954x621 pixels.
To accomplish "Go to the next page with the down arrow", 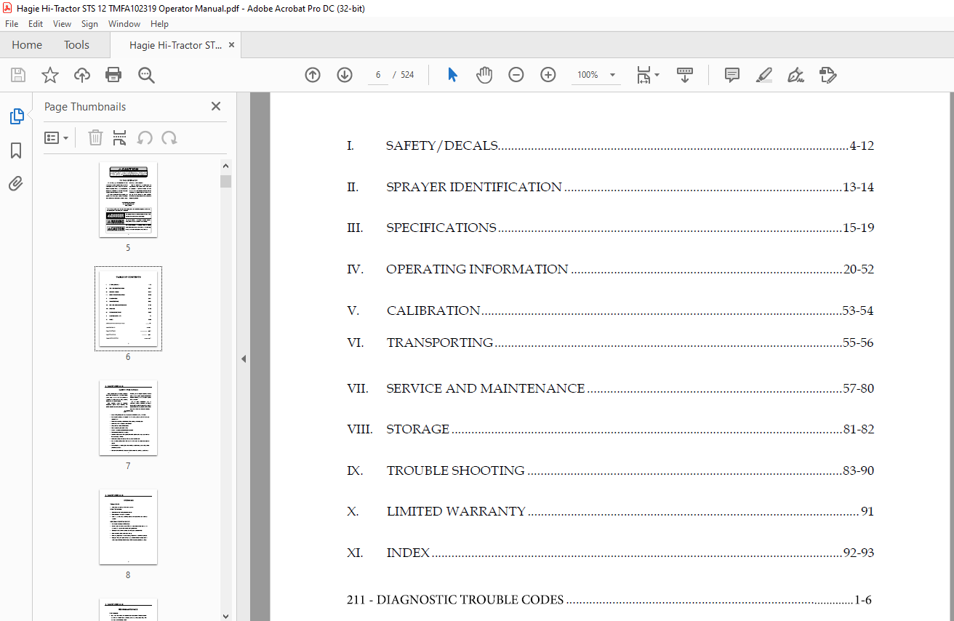I will (345, 75).
